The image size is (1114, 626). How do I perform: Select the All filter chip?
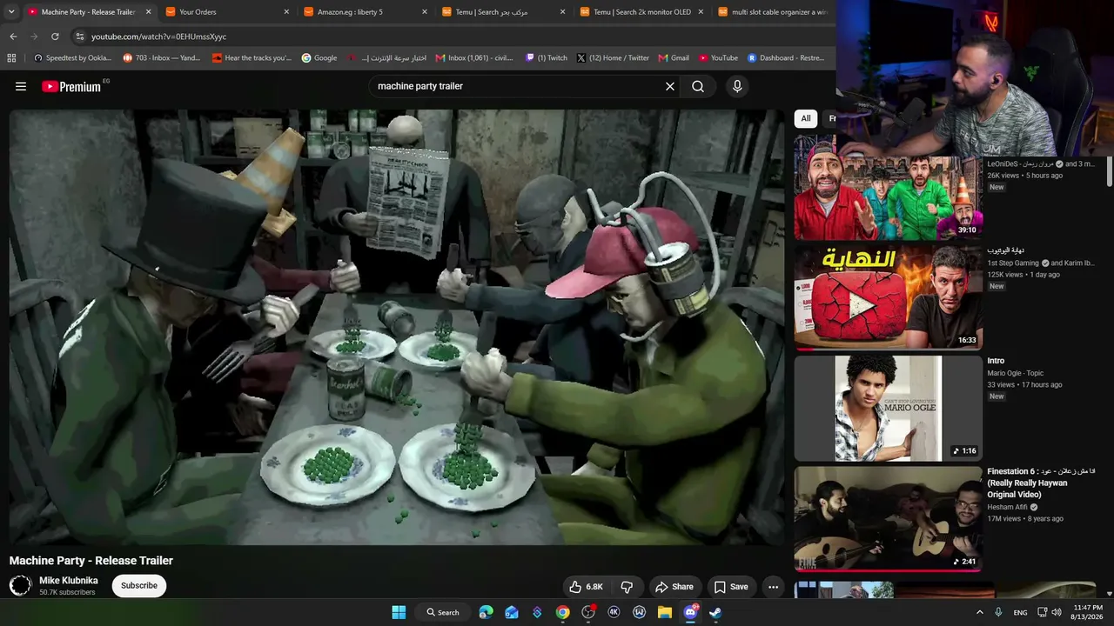tap(806, 118)
